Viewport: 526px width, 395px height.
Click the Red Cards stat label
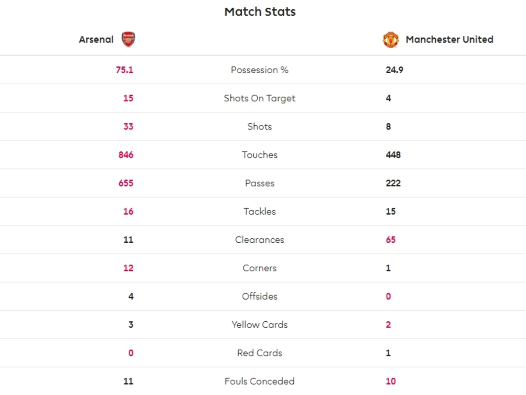pos(259,353)
